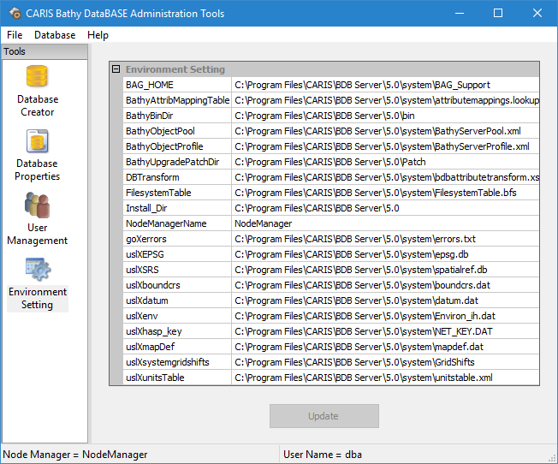Open the File menu
This screenshot has height=464, width=558.
coord(15,35)
